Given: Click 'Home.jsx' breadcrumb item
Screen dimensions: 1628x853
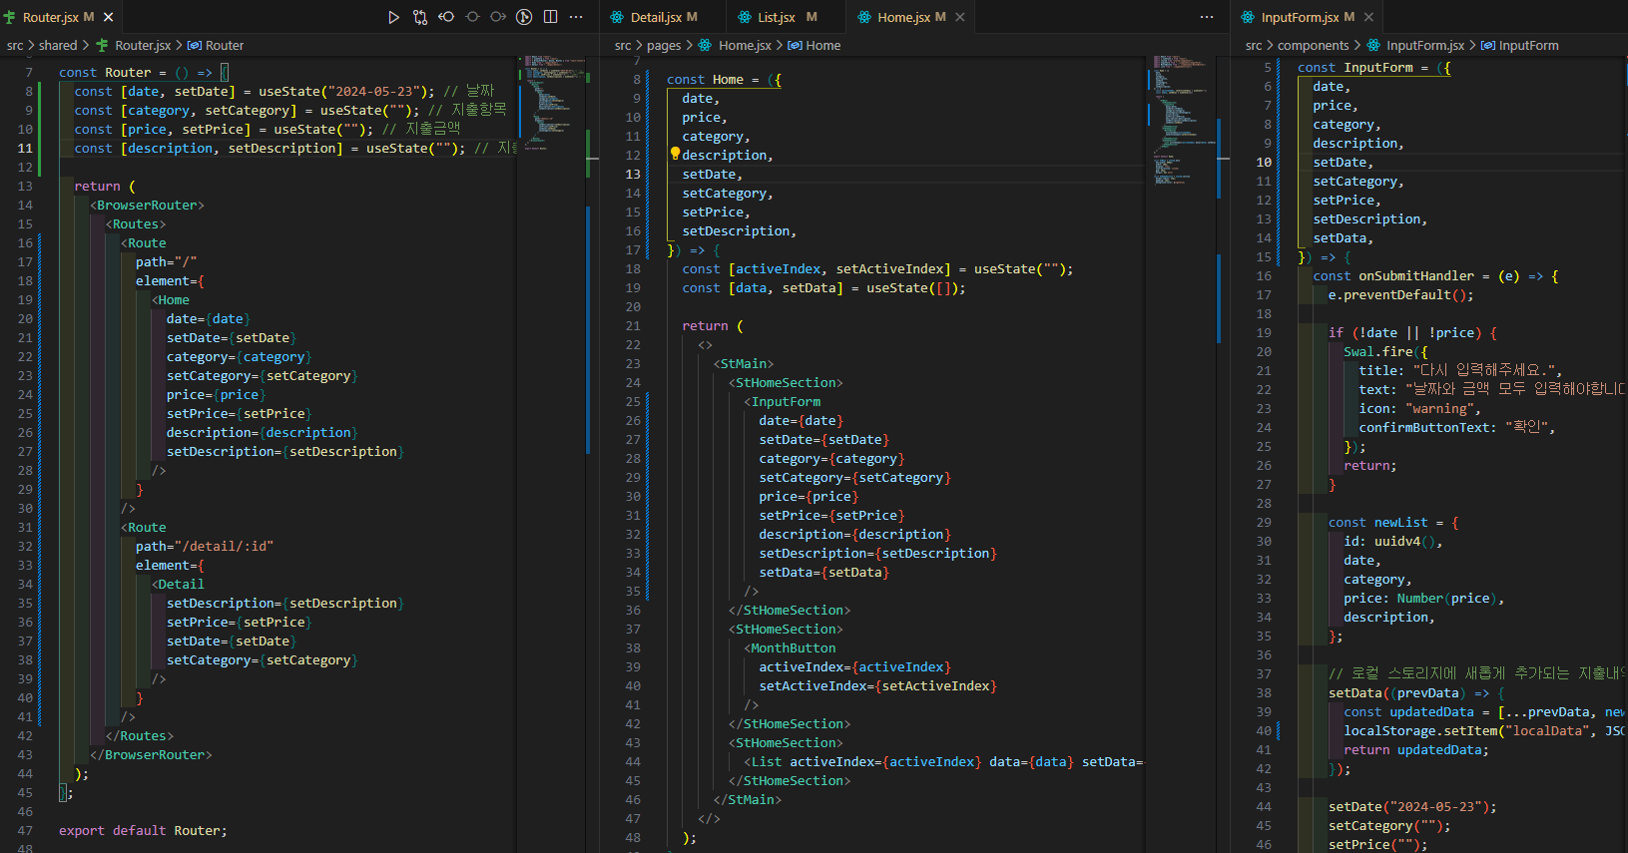Looking at the screenshot, I should [736, 45].
